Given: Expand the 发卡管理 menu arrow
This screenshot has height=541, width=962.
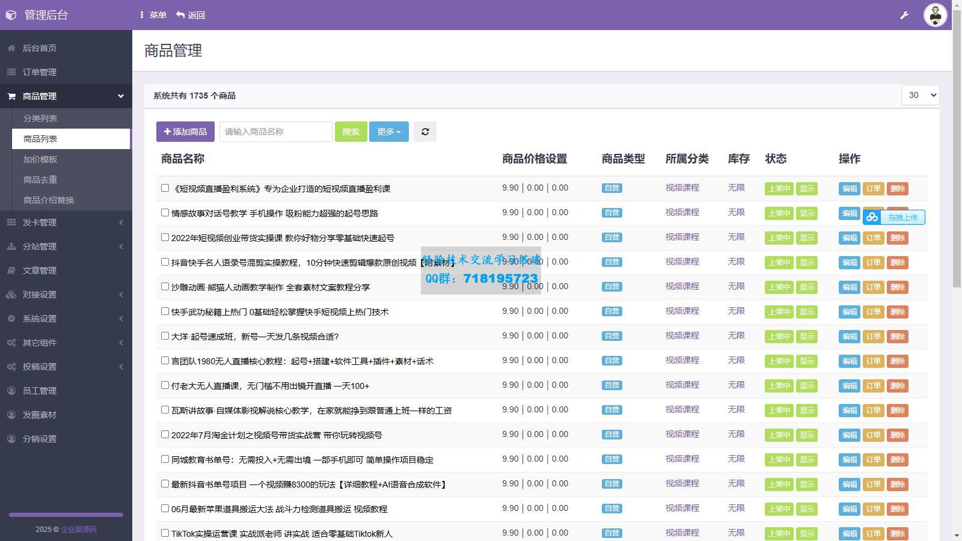Looking at the screenshot, I should 121,222.
